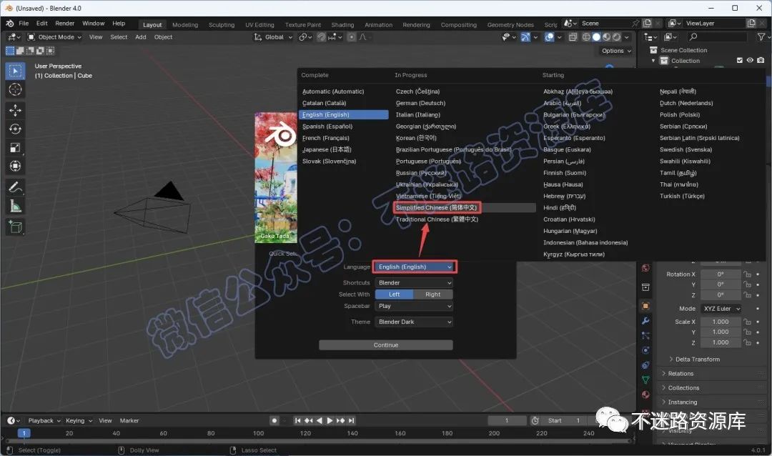Open the XYZ Euler rotation mode dropdown
This screenshot has width=772, height=456.
click(x=721, y=309)
